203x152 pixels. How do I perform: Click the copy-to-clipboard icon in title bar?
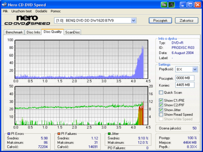click(x=164, y=5)
